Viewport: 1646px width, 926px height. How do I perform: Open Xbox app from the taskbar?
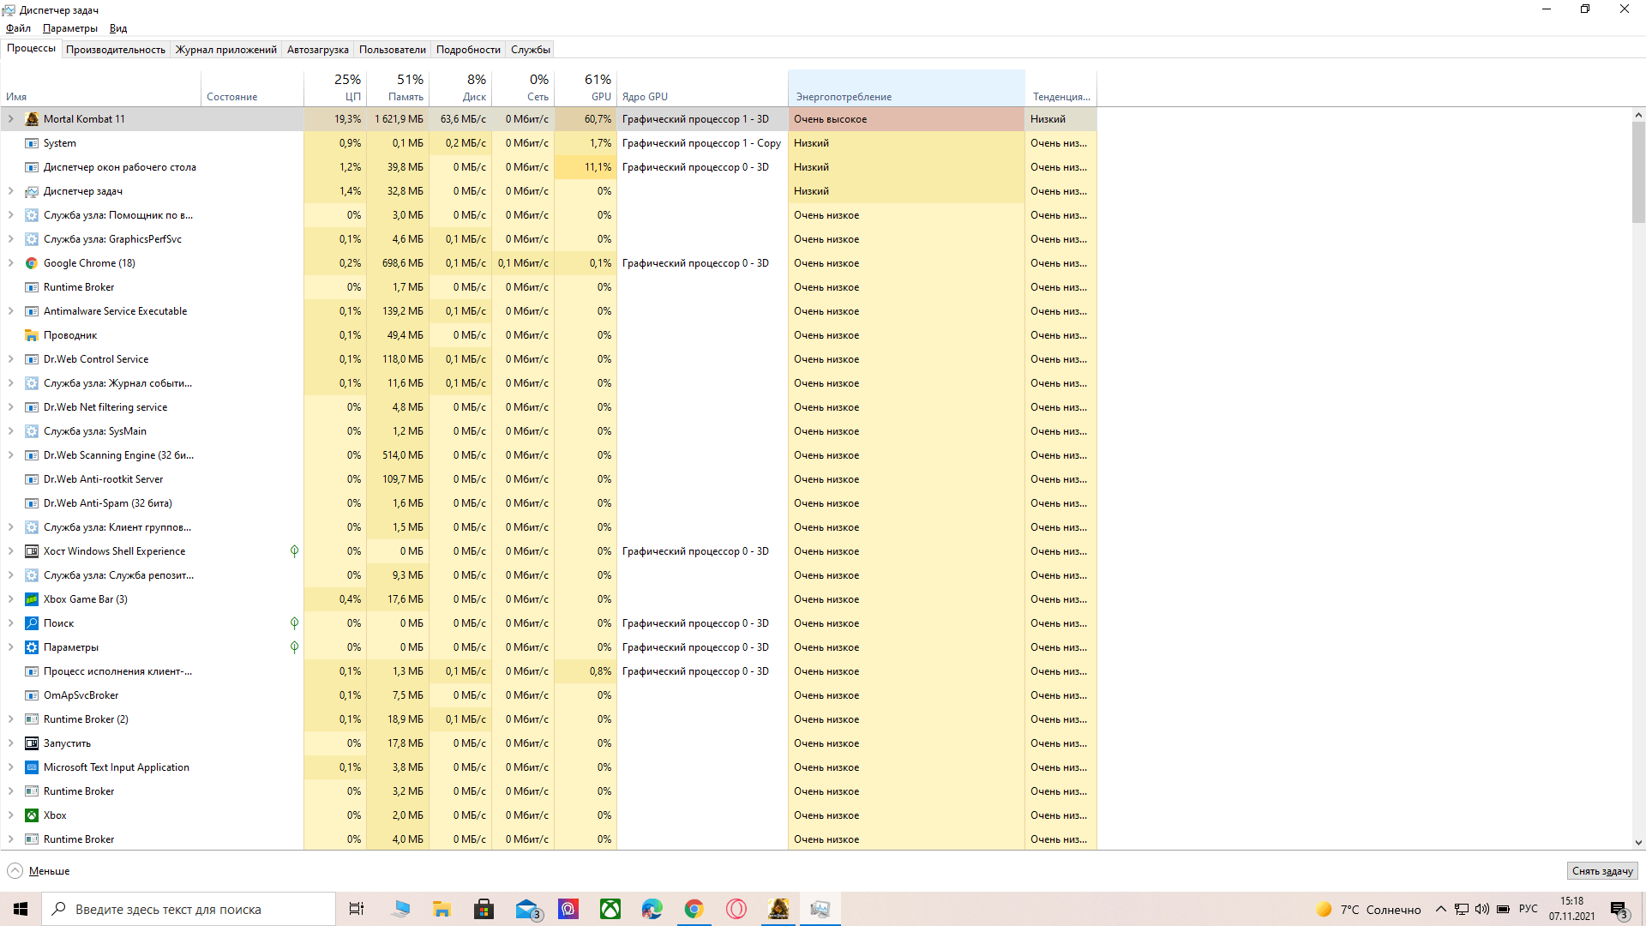[610, 909]
